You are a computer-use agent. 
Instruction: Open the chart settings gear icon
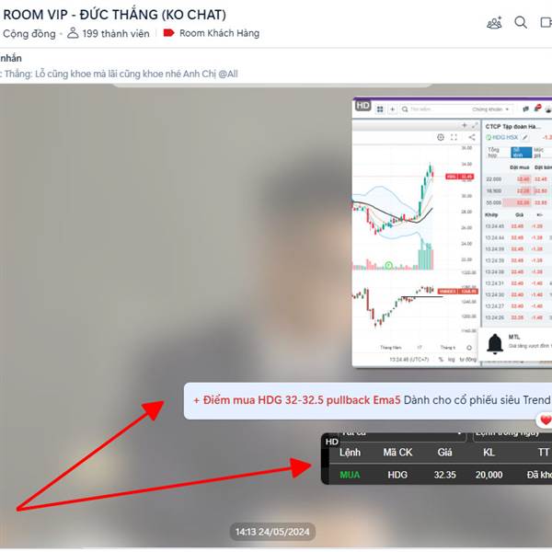(441, 137)
